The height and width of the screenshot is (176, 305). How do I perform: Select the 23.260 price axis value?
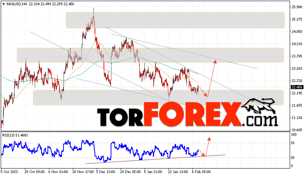(297, 69)
